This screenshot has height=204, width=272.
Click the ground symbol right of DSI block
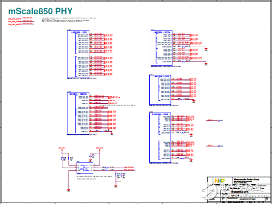194,101
